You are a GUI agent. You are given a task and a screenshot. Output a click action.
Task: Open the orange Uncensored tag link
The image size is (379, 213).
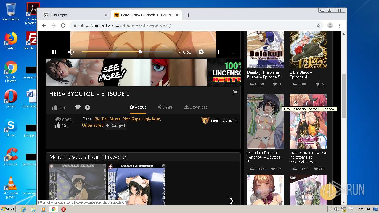click(x=93, y=125)
